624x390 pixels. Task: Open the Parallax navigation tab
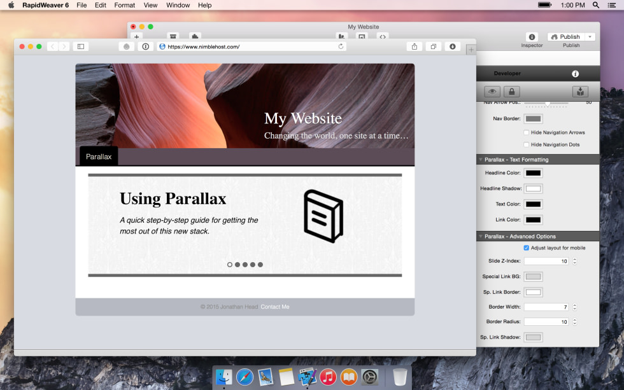(x=99, y=157)
